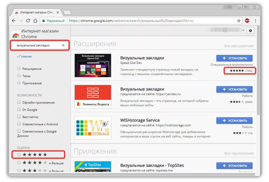Click the green lock Надежный indicator

click(x=53, y=21)
